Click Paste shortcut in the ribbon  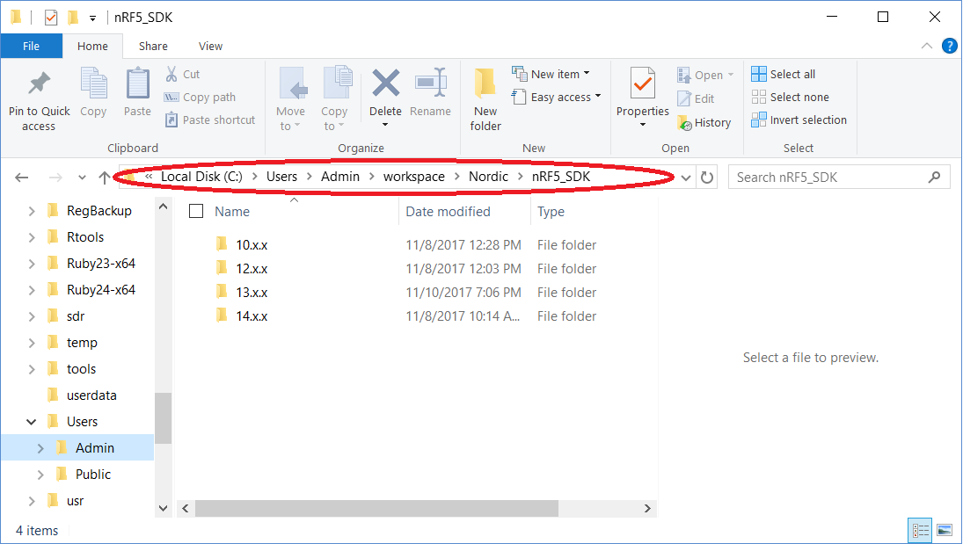click(210, 120)
